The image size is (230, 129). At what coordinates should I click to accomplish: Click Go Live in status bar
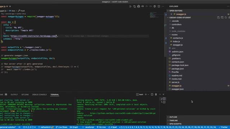pos(101,127)
